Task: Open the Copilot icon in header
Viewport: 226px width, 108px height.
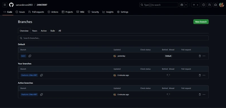Action: click(x=182, y=5)
